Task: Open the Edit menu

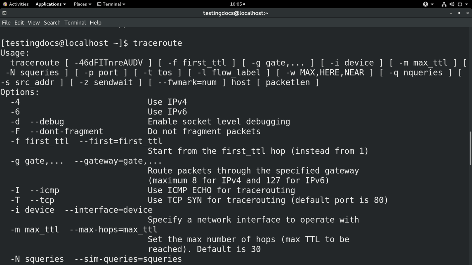Action: [x=19, y=23]
